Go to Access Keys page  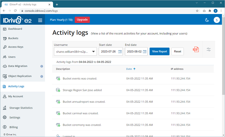15,47
